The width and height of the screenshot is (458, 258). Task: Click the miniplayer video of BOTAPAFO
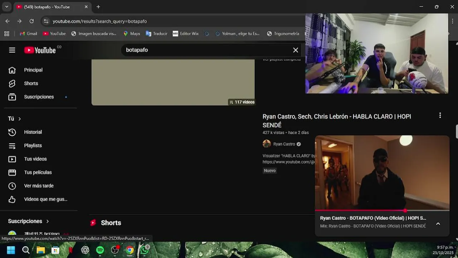coord(382,173)
